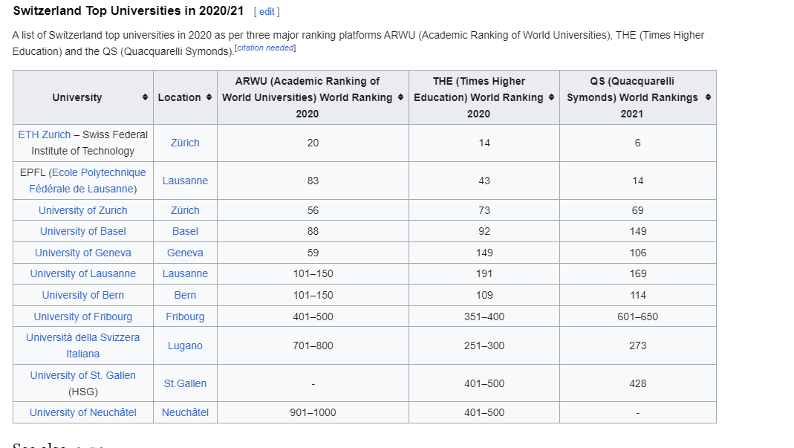Select ARWU value 901–1000 for Neuchâtel

coord(313,412)
